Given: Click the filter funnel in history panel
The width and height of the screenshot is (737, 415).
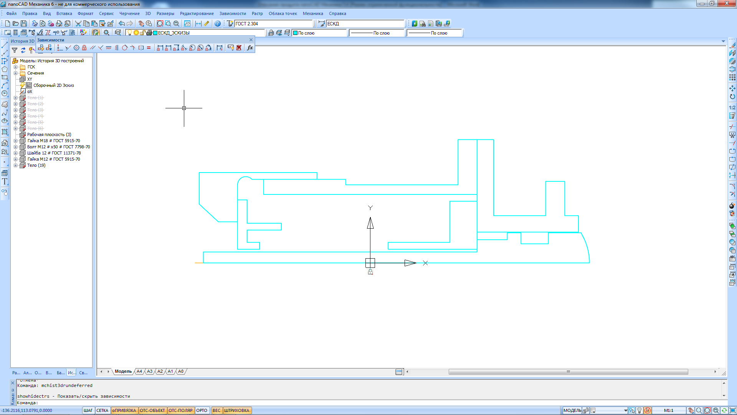Looking at the screenshot, I should pyautogui.click(x=15, y=50).
